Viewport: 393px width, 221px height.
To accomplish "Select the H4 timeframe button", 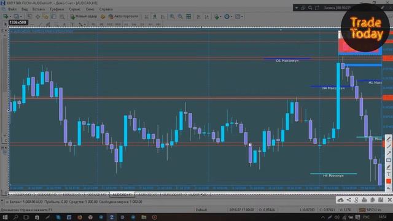I will 134,25.
